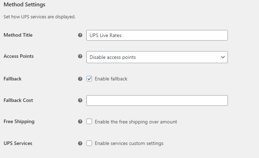Click the "Enable the free shipping over amount" text

136,122
